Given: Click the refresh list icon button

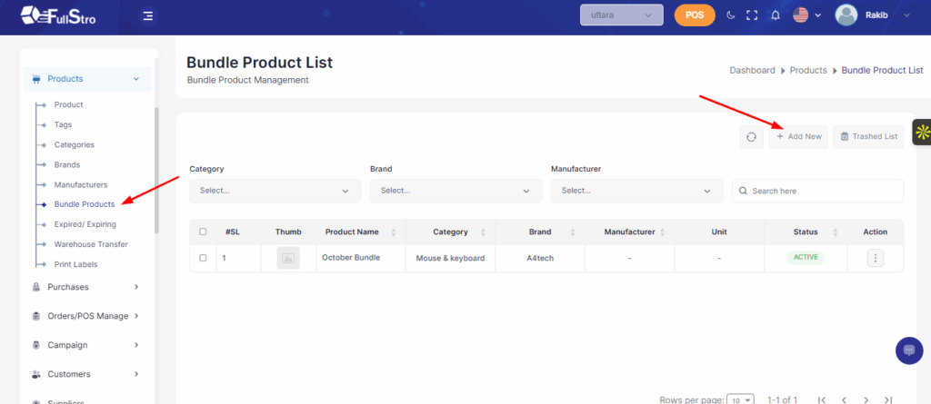Looking at the screenshot, I should 751,137.
